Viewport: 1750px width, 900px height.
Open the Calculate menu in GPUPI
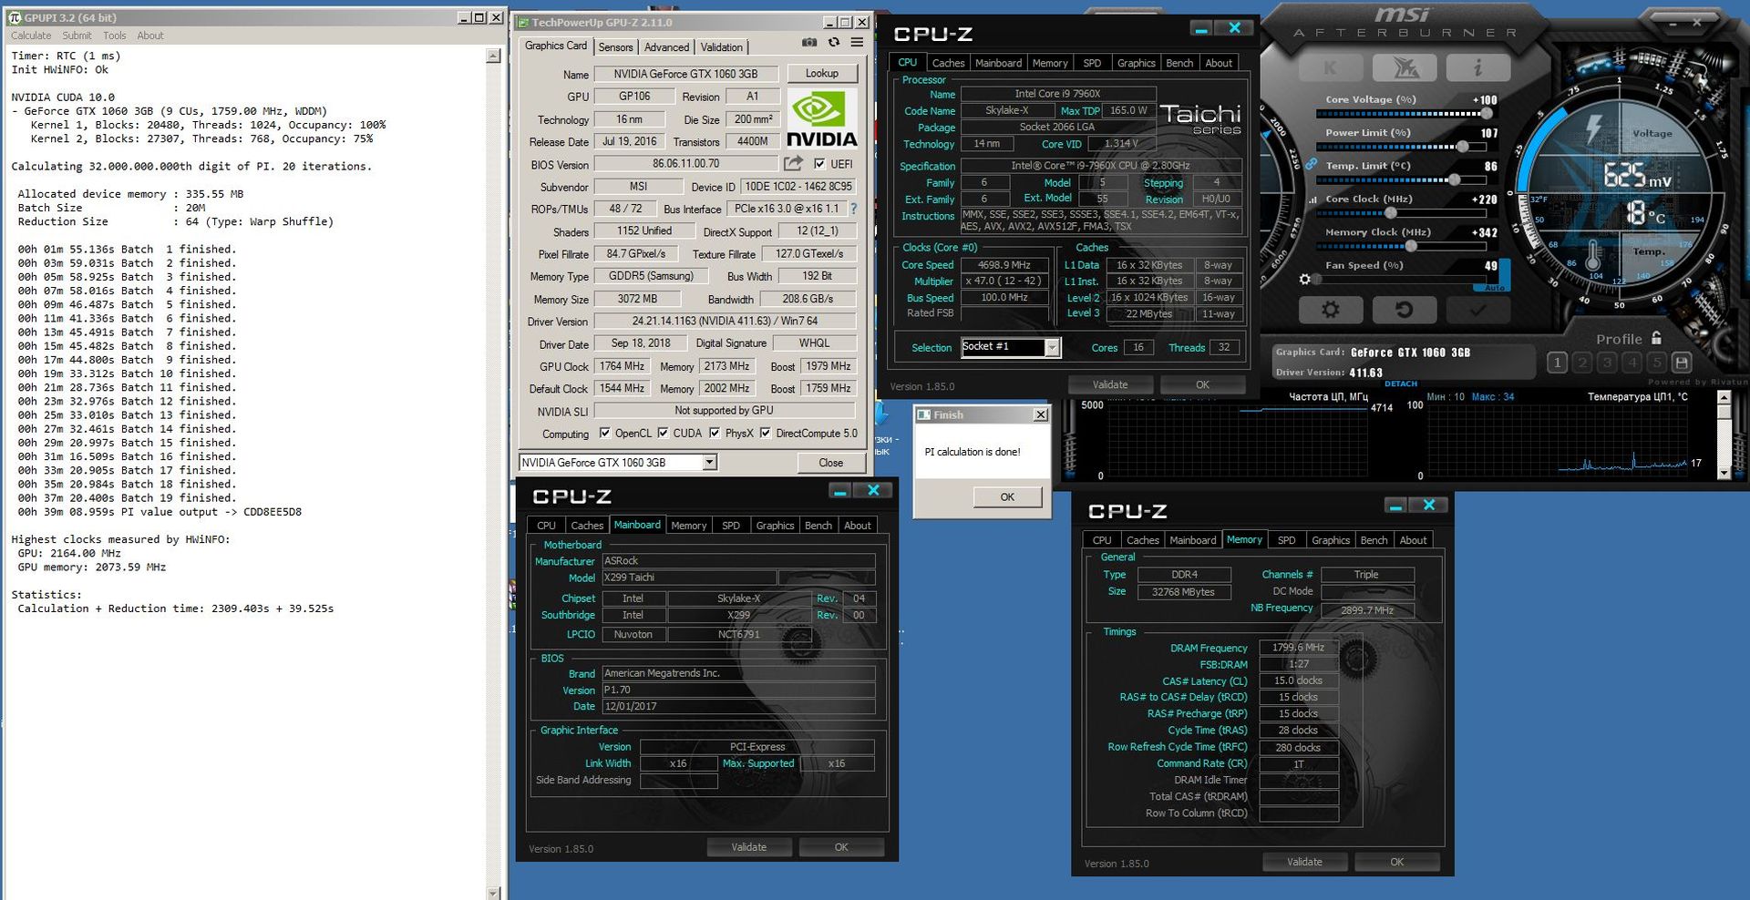click(31, 36)
